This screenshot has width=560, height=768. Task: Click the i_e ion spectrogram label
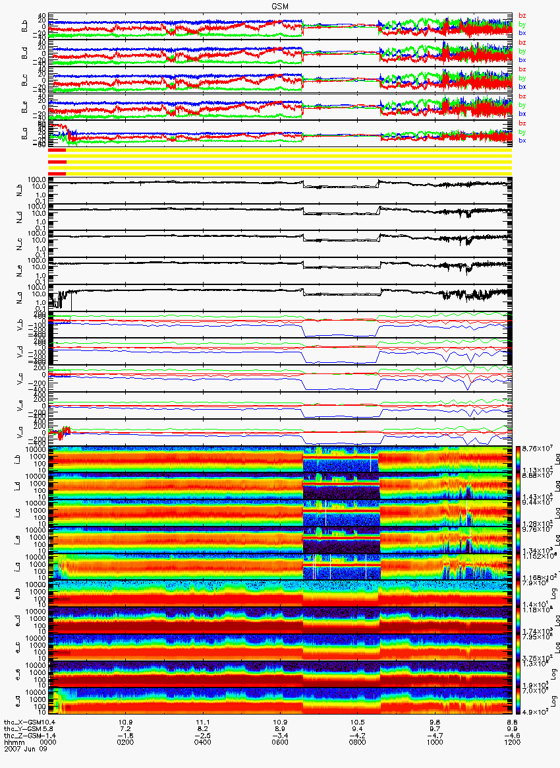click(16, 540)
